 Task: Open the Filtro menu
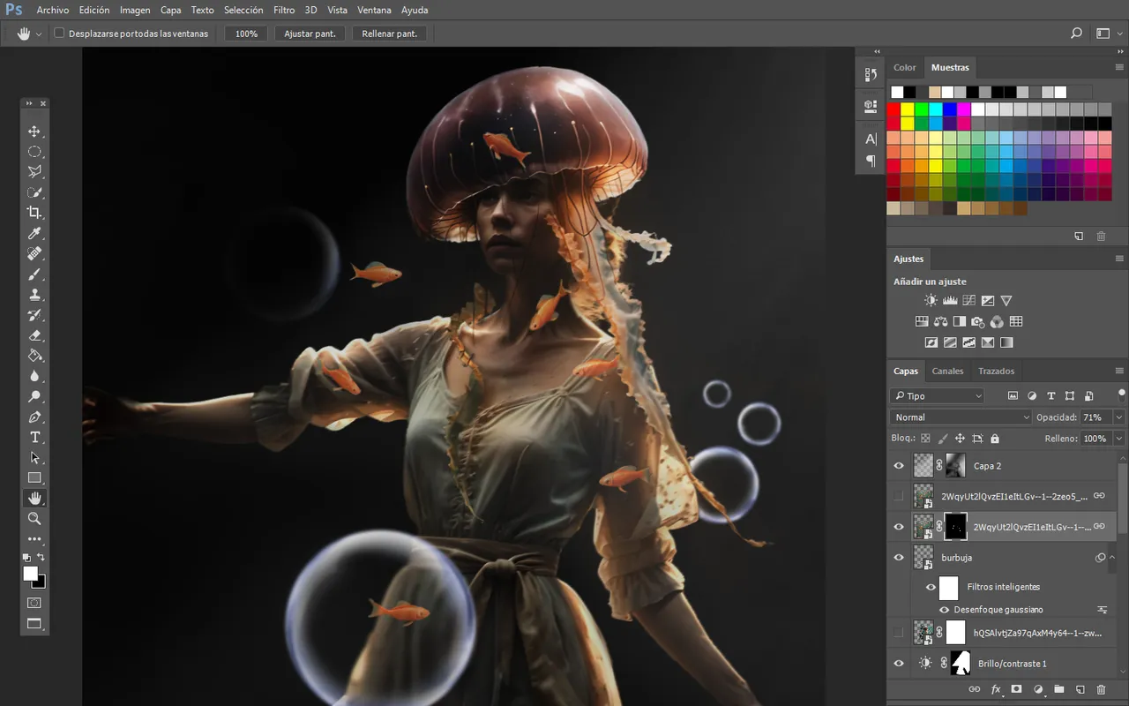coord(284,10)
